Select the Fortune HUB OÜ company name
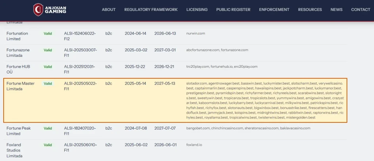Image resolution: width=374 pixels, height=161 pixels. tap(18, 70)
